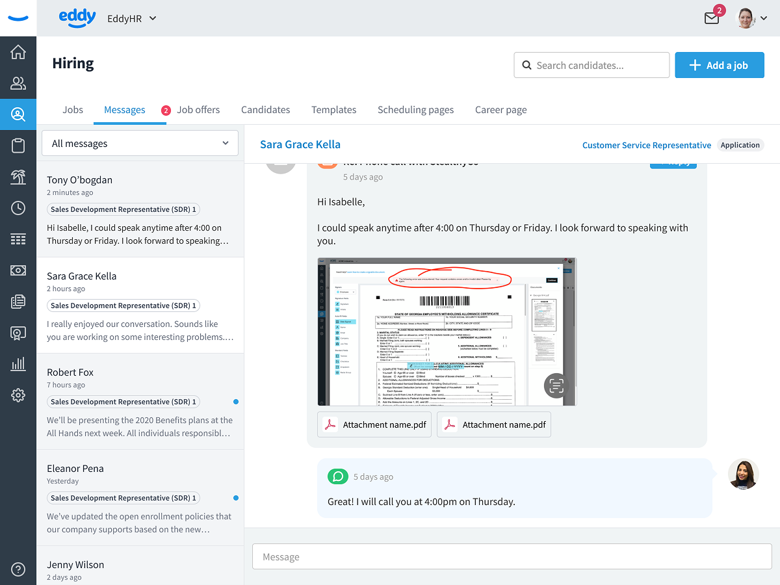The height and width of the screenshot is (585, 780).
Task: Open the payroll money icon
Action: [18, 270]
